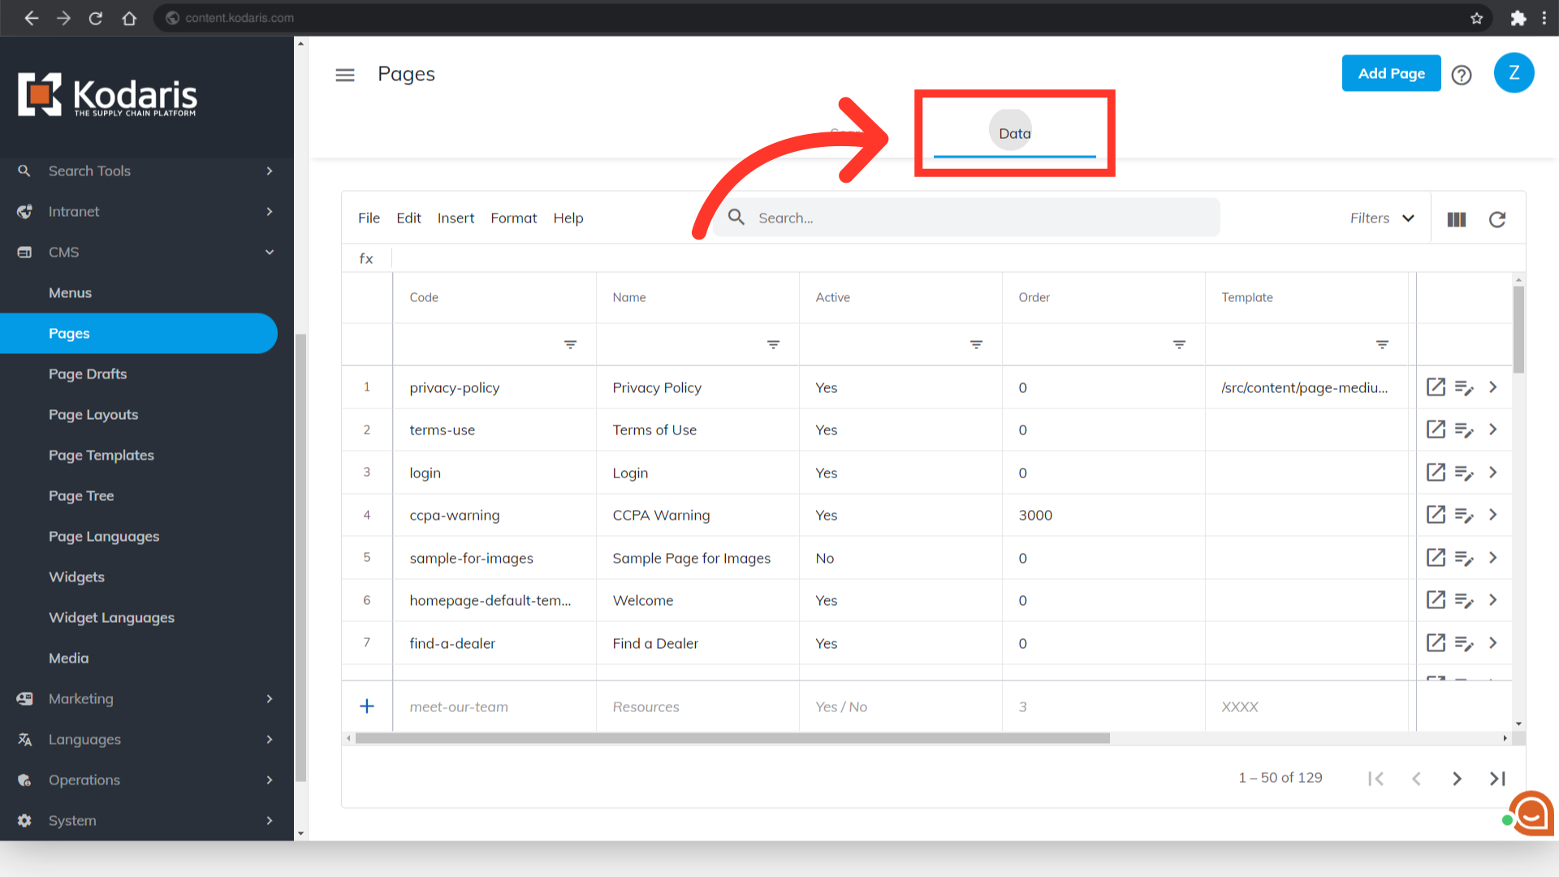
Task: Expand the Marketing sidebar section
Action: pyautogui.click(x=270, y=699)
